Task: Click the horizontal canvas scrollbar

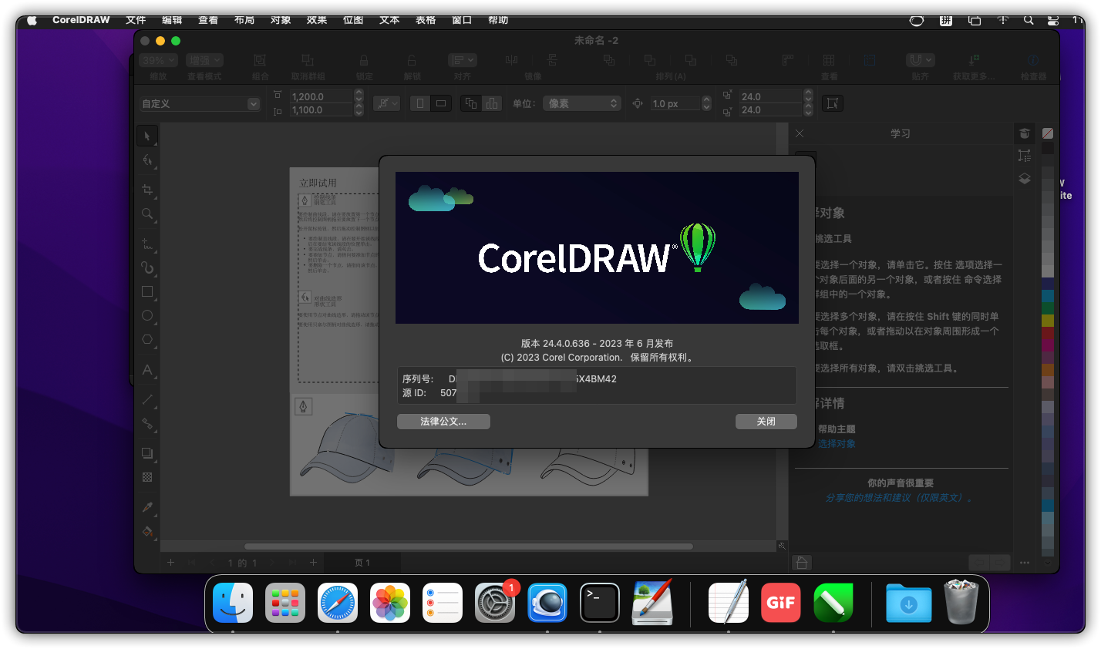Action: [469, 546]
